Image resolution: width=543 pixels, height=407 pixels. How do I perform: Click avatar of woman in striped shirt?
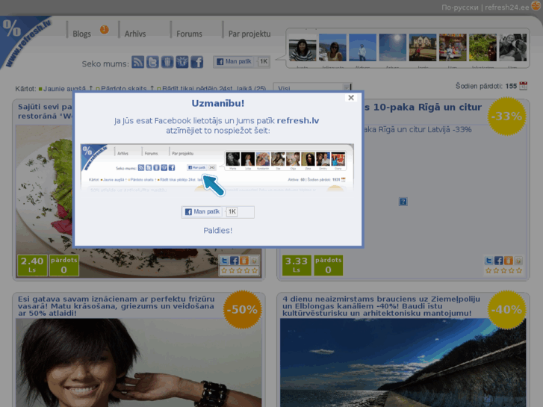coord(302,48)
